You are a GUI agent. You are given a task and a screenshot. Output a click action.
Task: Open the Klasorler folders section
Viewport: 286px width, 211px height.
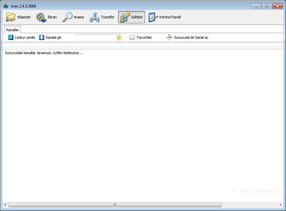click(x=18, y=17)
